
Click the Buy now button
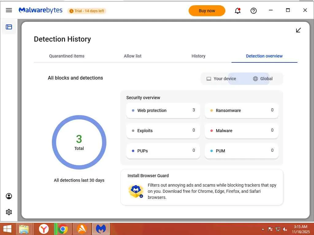tap(207, 11)
